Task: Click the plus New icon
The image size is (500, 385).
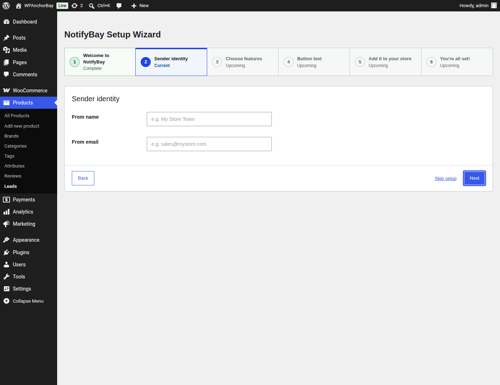Action: click(134, 6)
